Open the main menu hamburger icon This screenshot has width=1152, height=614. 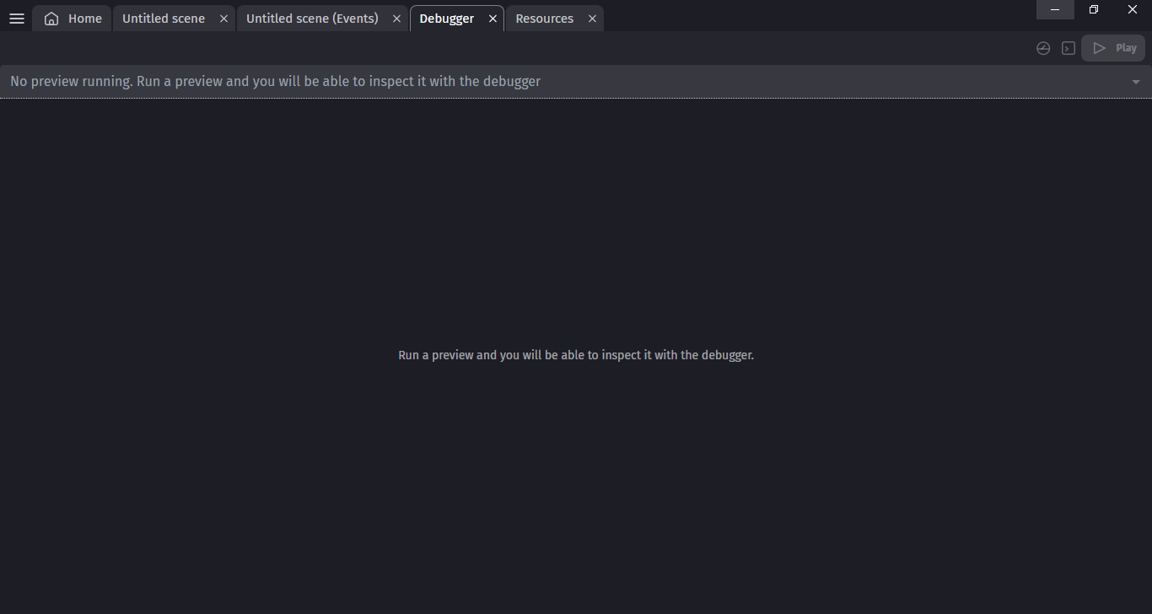16,18
